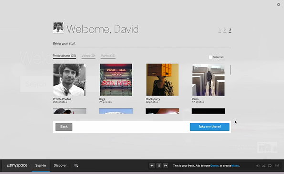Click the '256 photos' count label
Image resolution: width=284 pixels, height=174 pixels.
tap(60, 102)
